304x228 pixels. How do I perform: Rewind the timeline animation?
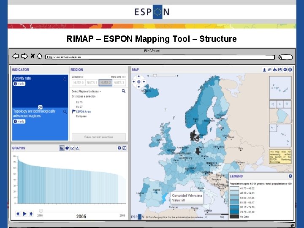click(18, 214)
